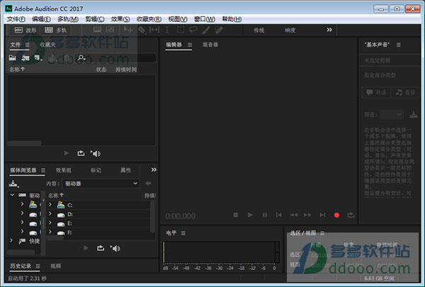The image size is (425, 287).
Task: Select the Time Selection tool
Action: (x=167, y=30)
